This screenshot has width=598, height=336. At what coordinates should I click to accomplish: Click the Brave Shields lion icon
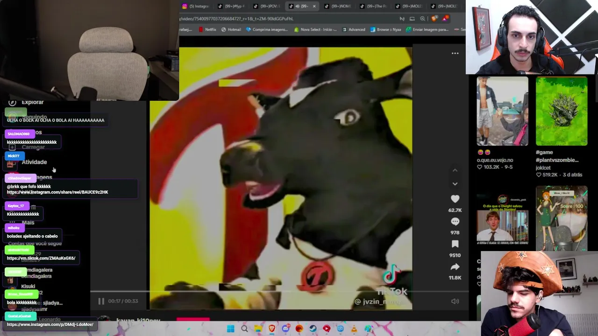[434, 19]
